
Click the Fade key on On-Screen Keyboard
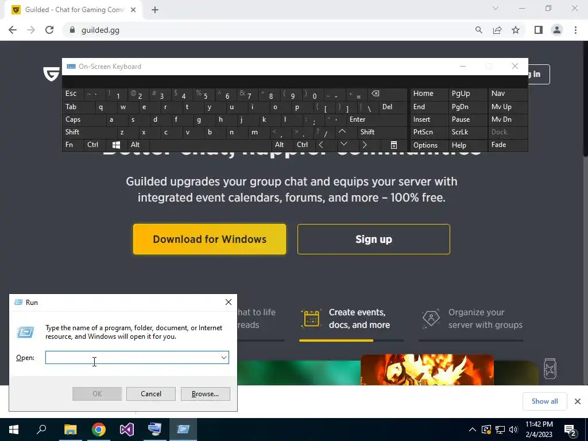click(508, 145)
